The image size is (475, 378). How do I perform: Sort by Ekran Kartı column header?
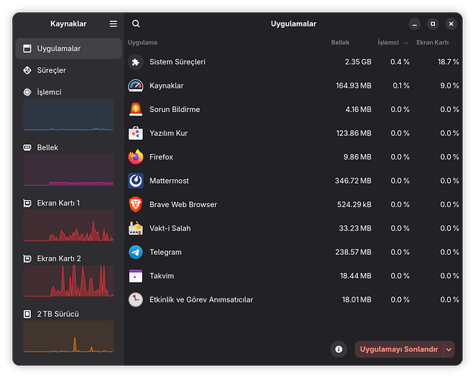437,43
